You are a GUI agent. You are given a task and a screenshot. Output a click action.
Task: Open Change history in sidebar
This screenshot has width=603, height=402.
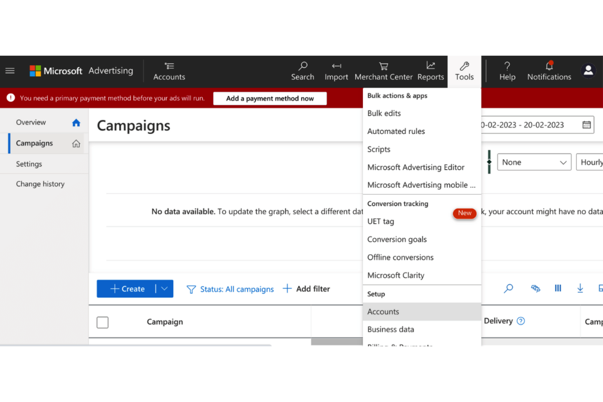[x=40, y=184]
